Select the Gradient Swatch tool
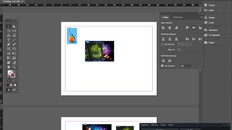Screen dimensions: 232x130 click(x=9, y=58)
